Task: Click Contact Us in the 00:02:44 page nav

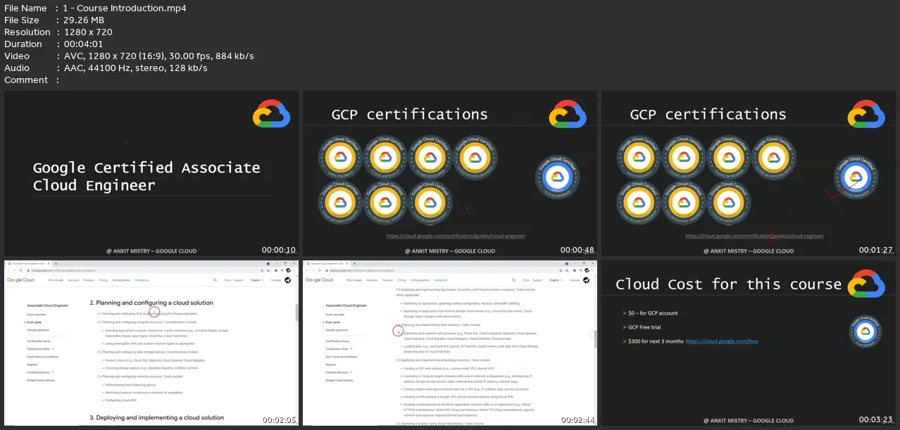Action: (440, 280)
